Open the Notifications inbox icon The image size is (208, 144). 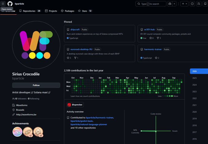click(x=205, y=4)
